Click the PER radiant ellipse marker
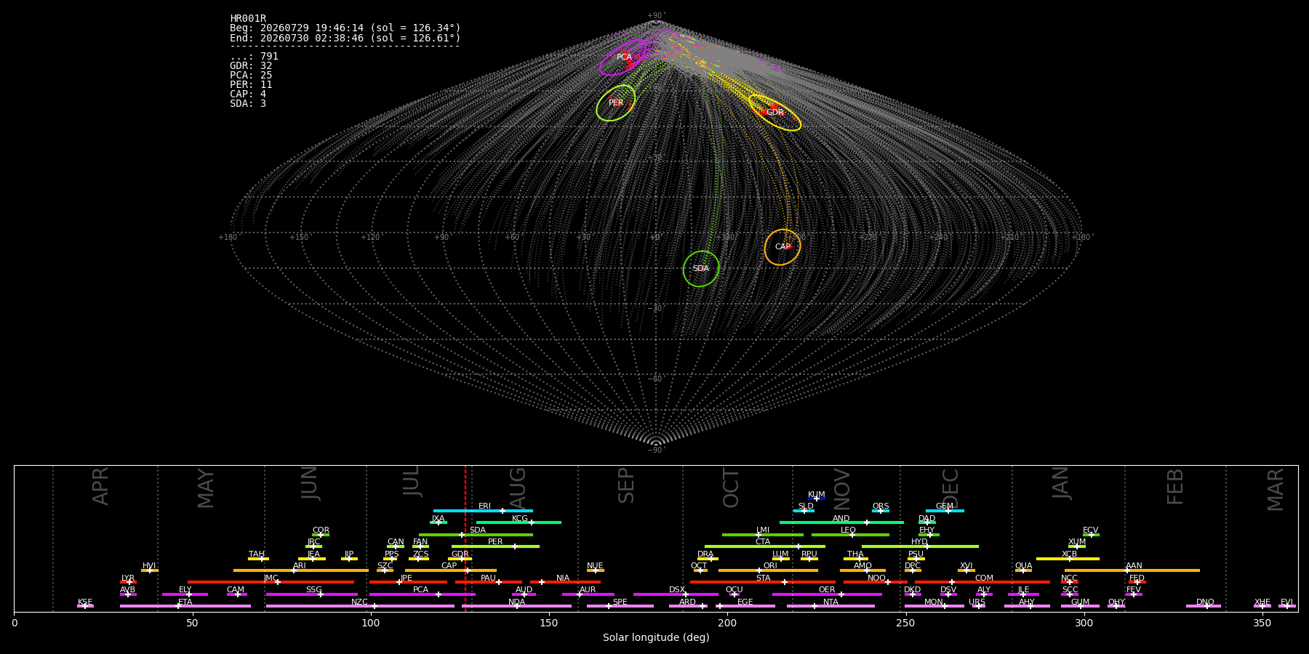 click(615, 102)
